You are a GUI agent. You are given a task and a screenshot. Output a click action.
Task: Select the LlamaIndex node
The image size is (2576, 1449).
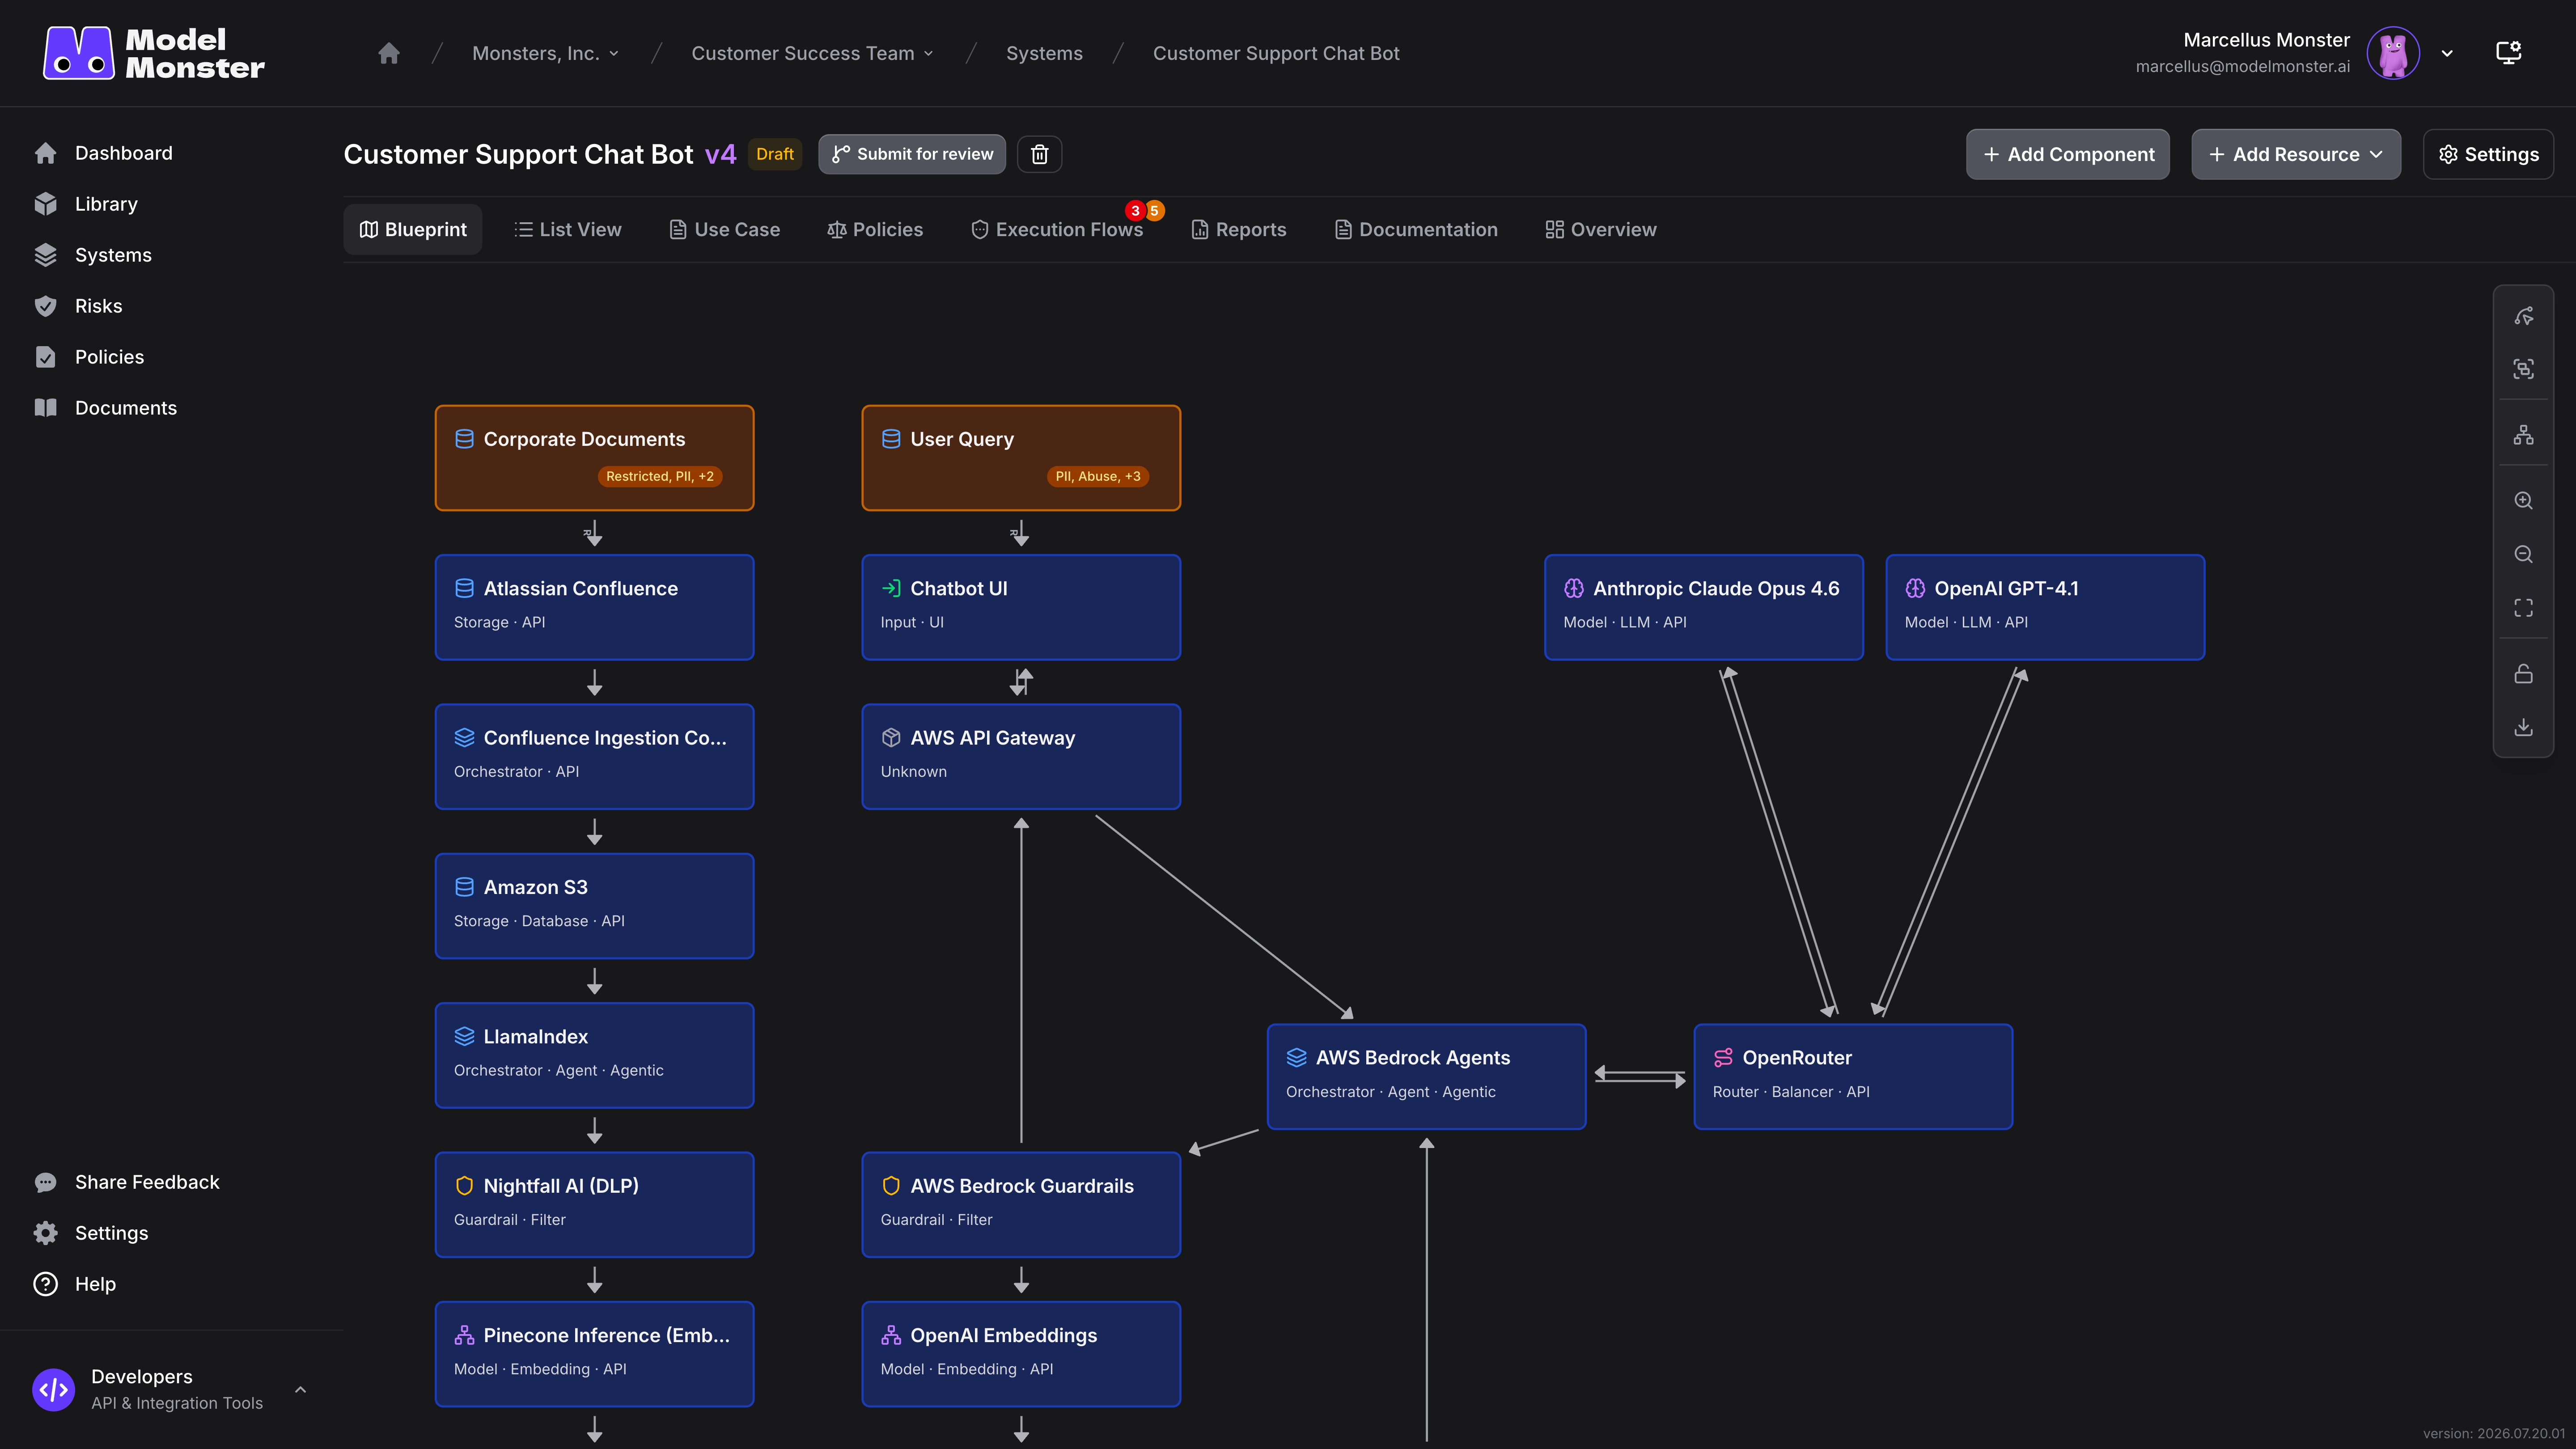(x=594, y=1055)
